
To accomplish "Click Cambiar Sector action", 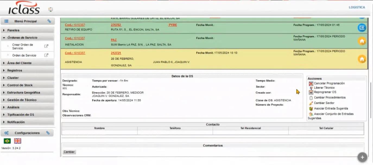I will (324, 103).
